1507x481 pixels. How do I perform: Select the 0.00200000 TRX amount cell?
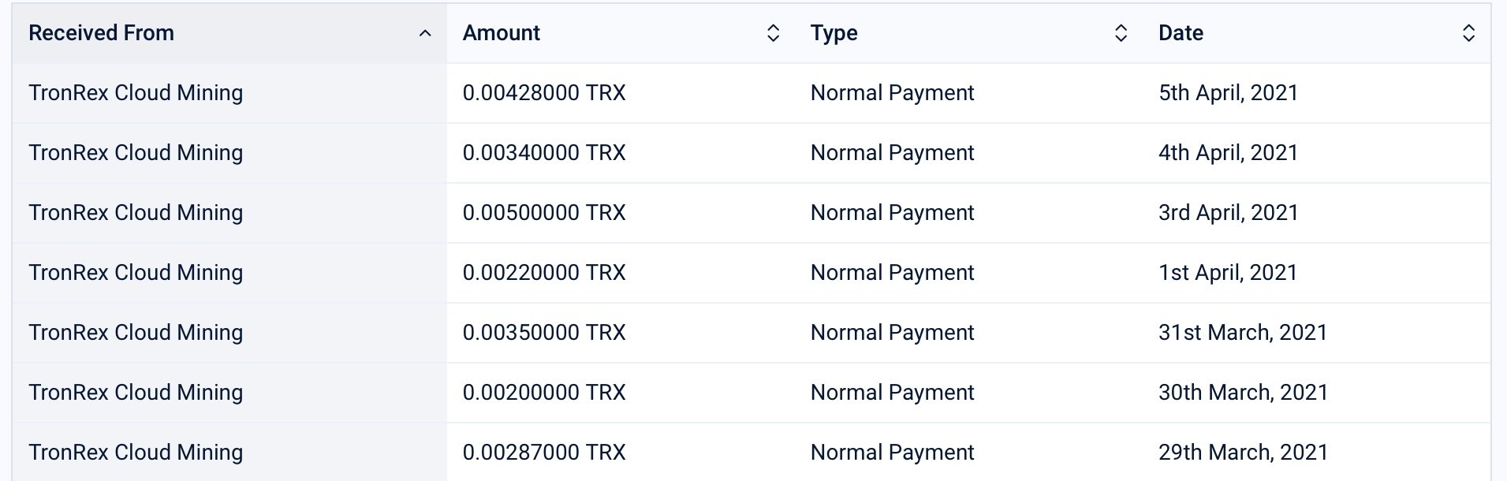click(544, 393)
